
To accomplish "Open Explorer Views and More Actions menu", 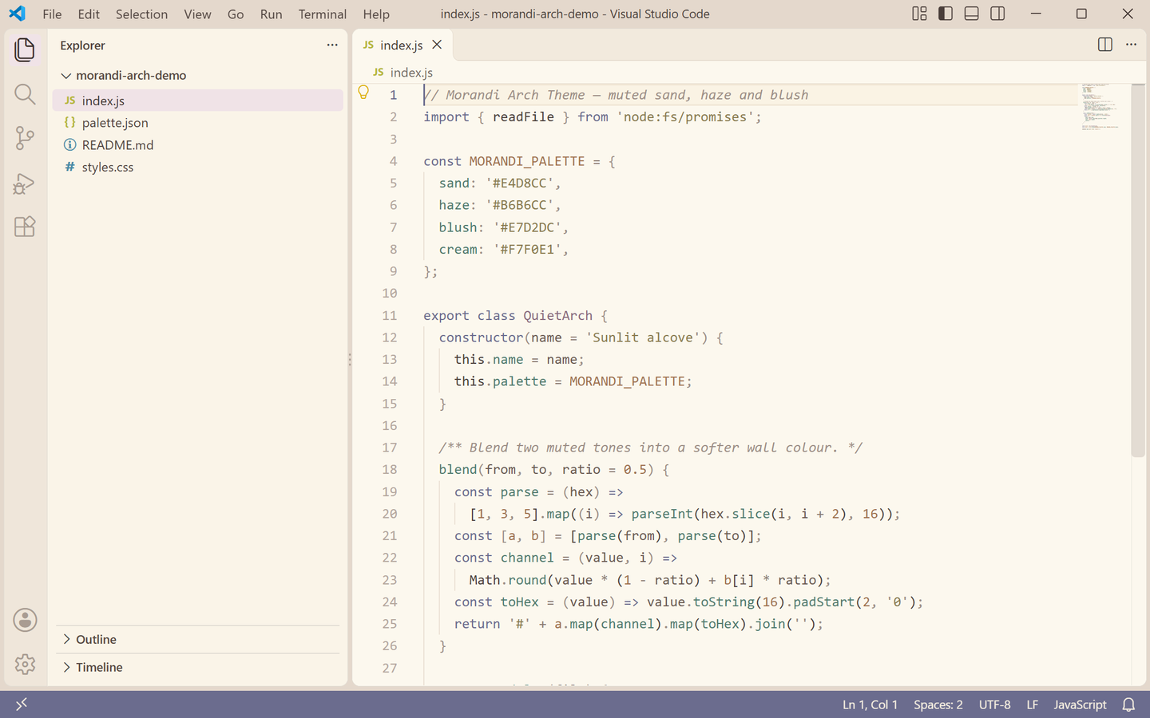I will point(332,45).
